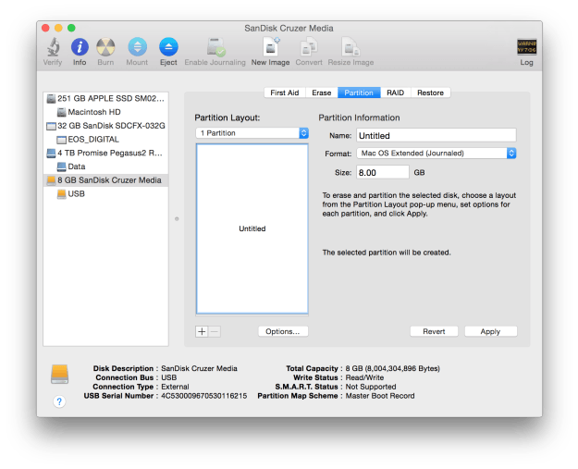Select the USB volume in the sidebar
The image size is (578, 469).
click(105, 194)
